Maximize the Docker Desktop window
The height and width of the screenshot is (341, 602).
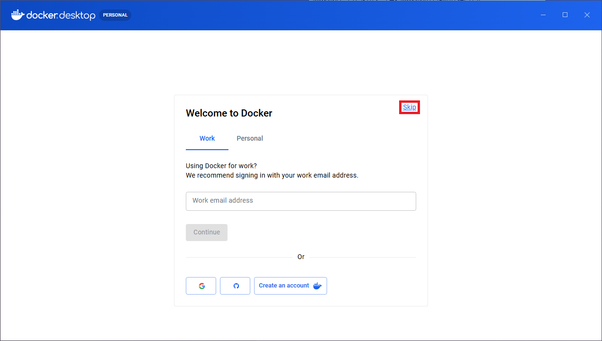pos(565,15)
